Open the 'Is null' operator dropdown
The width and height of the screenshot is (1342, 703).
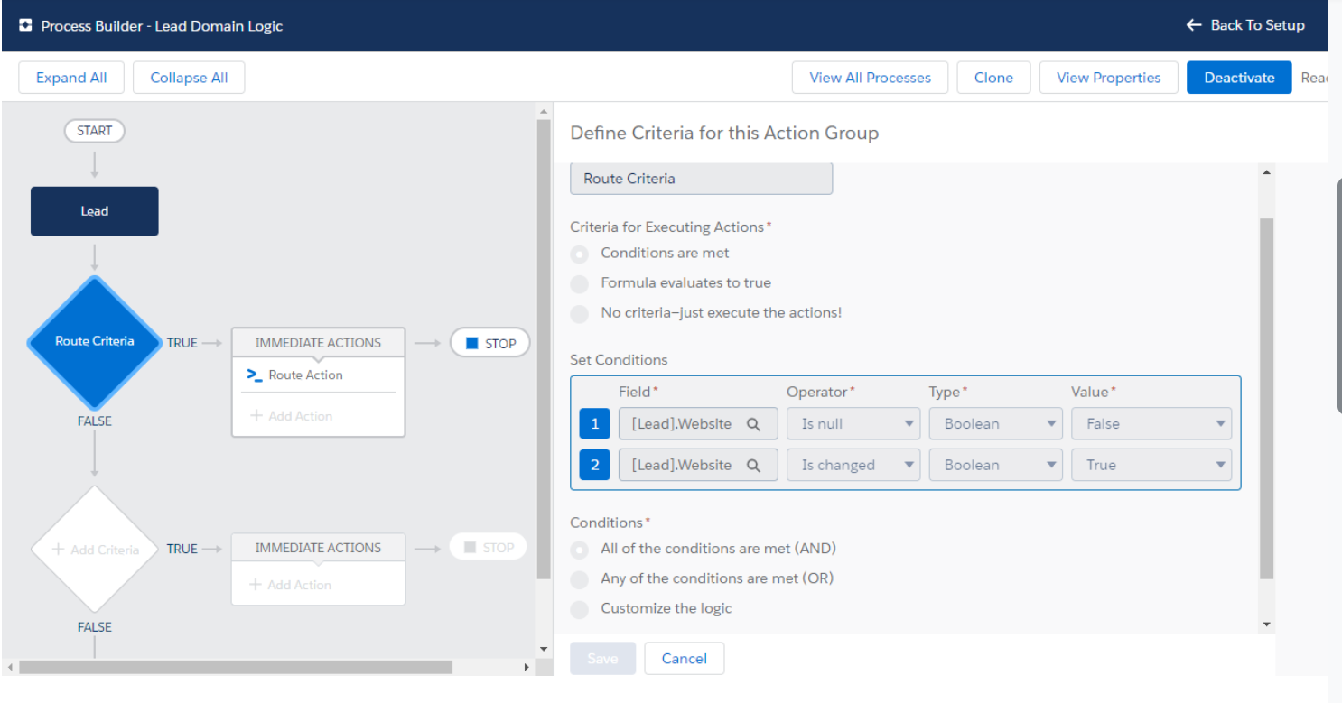(x=853, y=424)
